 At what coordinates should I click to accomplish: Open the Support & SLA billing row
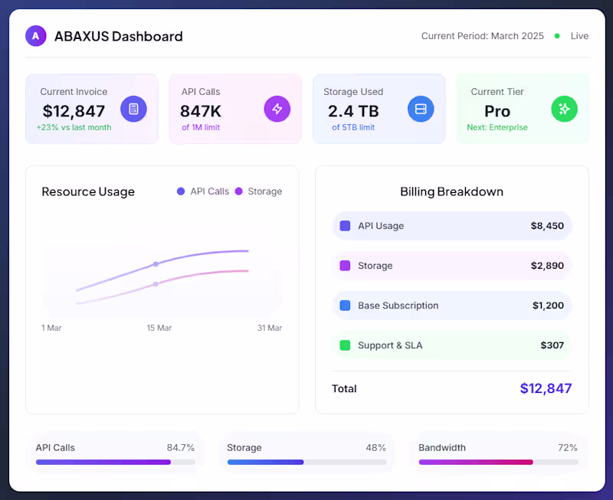(x=452, y=345)
